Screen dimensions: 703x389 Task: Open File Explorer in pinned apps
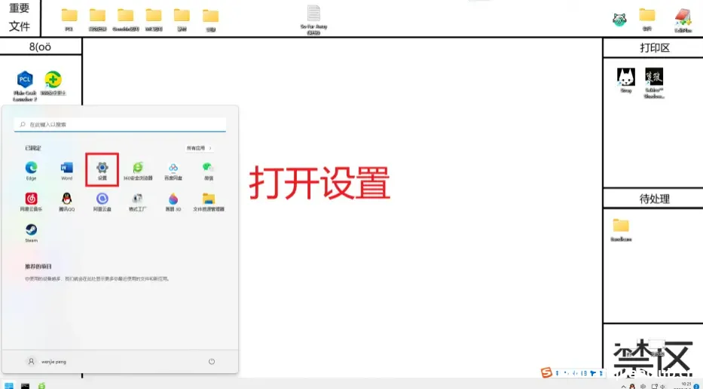[x=209, y=202]
